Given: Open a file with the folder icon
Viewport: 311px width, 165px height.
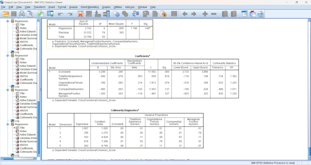Looking at the screenshot, I should pyautogui.click(x=5, y=14).
